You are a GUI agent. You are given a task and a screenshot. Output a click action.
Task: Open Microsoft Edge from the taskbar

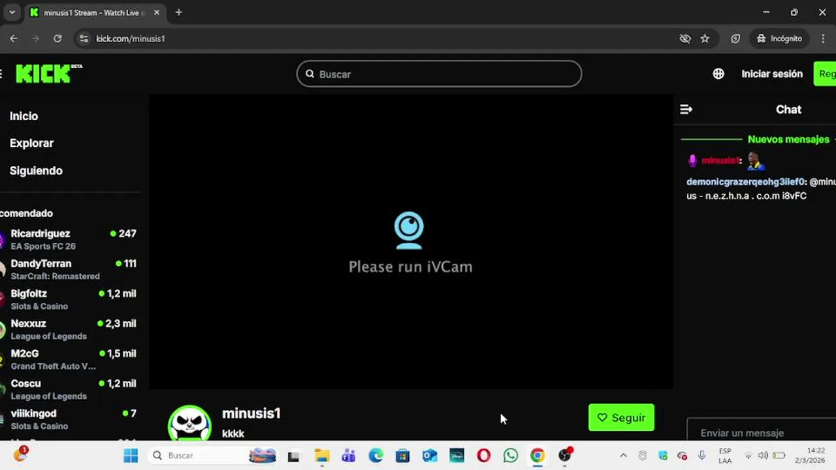point(376,456)
